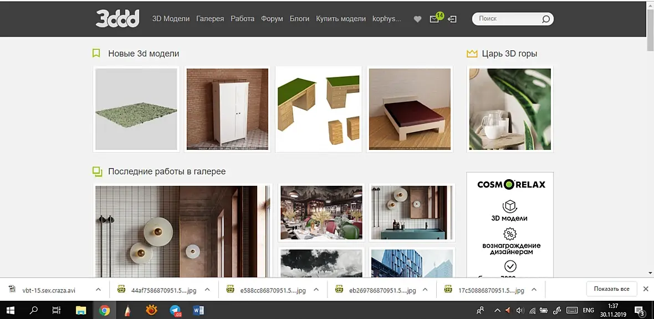Click the crown icon beside Царь 3D горы
This screenshot has width=654, height=319.
point(472,53)
